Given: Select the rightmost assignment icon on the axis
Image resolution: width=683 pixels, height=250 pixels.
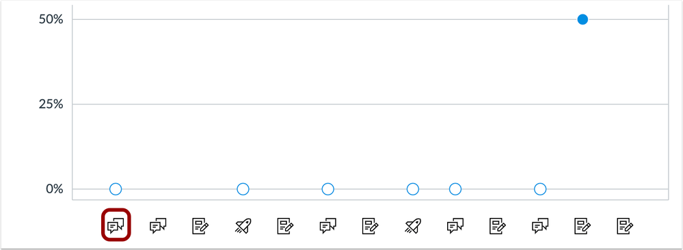Looking at the screenshot, I should (x=625, y=226).
